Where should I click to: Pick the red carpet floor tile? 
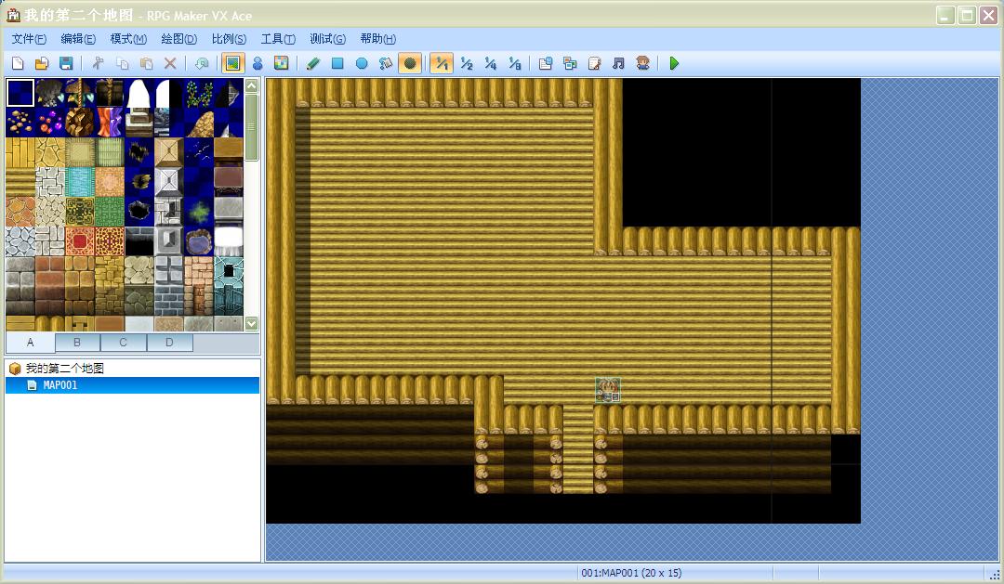(79, 241)
